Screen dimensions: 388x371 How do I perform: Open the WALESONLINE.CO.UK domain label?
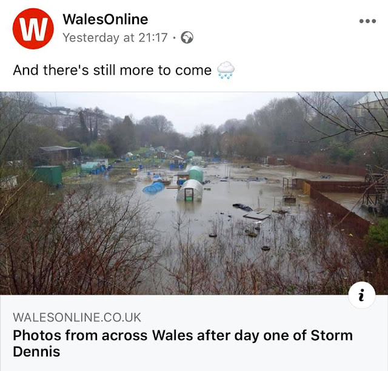[77, 317]
